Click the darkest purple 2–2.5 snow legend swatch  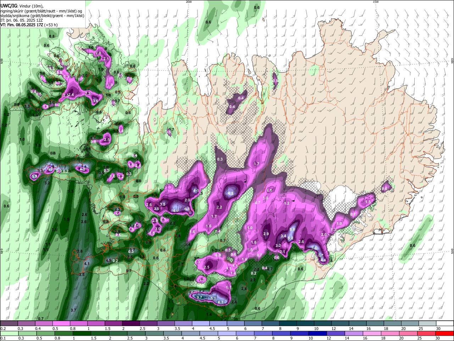point(131,324)
